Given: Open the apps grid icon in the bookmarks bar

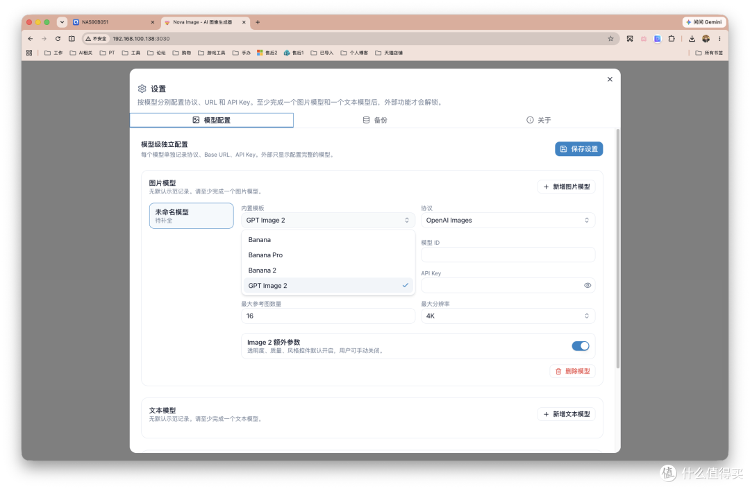Looking at the screenshot, I should (x=29, y=53).
